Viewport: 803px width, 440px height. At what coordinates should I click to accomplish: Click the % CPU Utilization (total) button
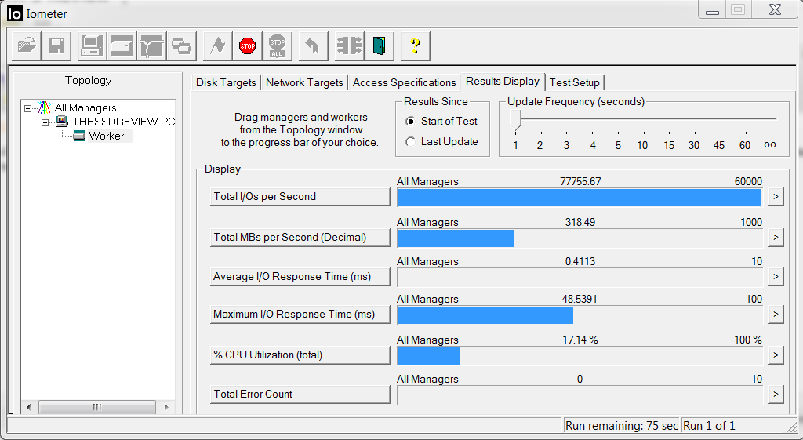pyautogui.click(x=300, y=355)
